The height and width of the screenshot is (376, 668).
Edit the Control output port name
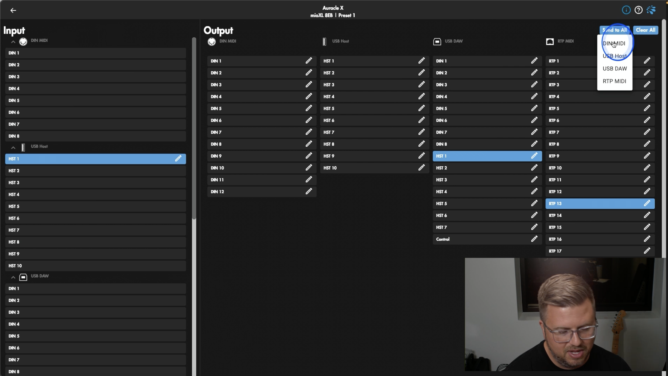534,239
